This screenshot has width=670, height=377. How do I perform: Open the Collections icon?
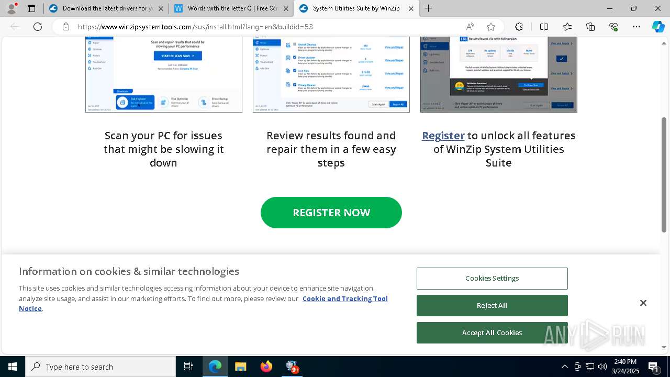click(590, 27)
